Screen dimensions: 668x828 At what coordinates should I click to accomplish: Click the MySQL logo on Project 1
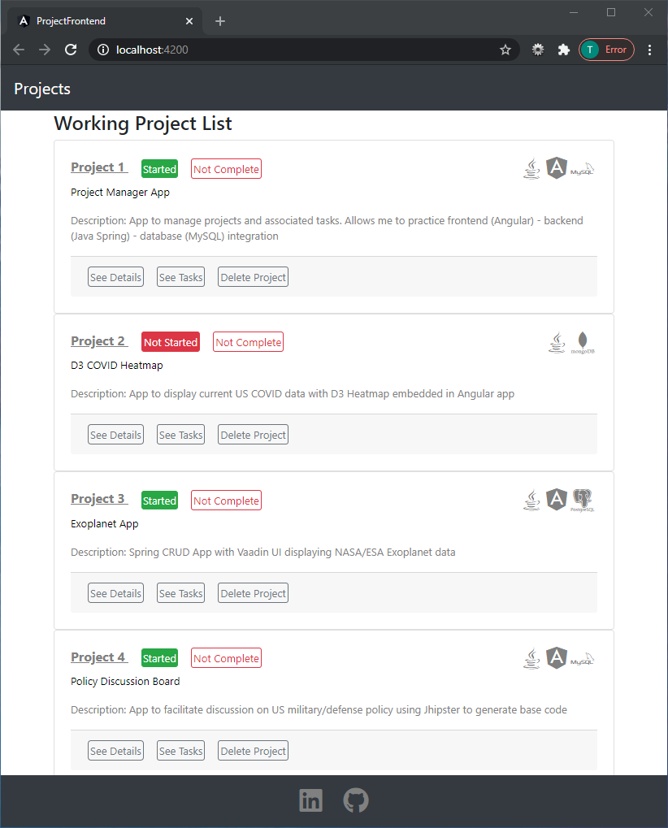click(x=582, y=169)
